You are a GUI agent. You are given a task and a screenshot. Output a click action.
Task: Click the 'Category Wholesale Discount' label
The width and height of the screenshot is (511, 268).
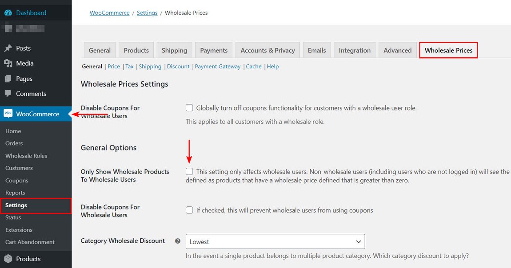123,240
